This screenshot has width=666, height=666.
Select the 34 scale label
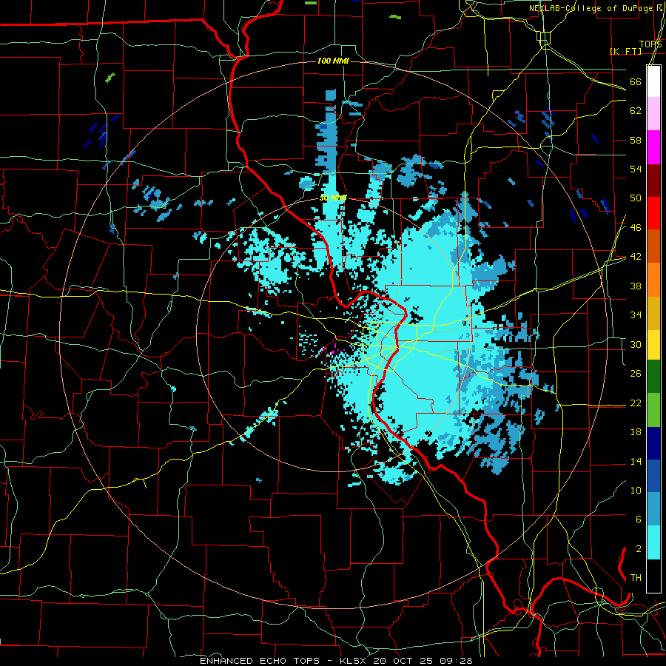pyautogui.click(x=636, y=314)
